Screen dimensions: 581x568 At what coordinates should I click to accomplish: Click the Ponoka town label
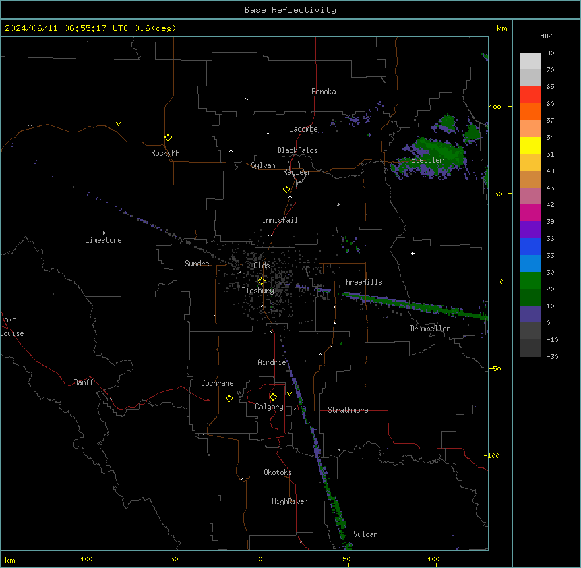[324, 92]
